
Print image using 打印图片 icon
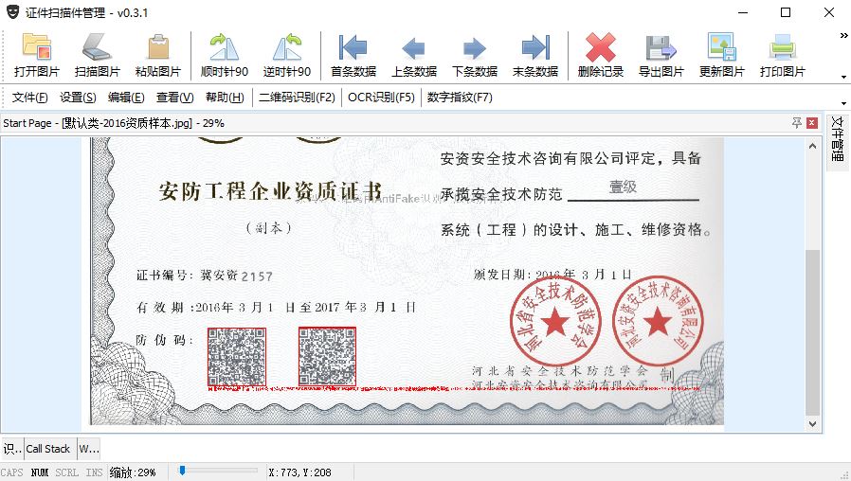coord(782,55)
